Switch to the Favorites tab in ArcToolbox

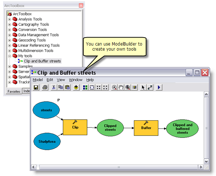14,91
